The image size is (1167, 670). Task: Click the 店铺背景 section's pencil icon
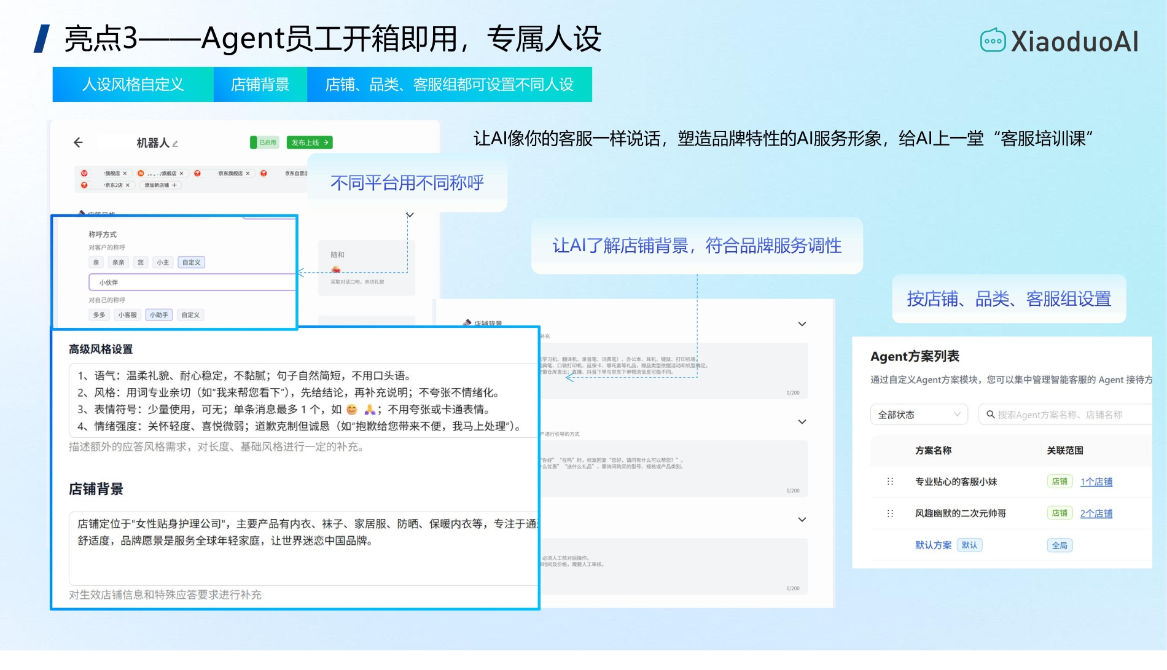tap(467, 322)
